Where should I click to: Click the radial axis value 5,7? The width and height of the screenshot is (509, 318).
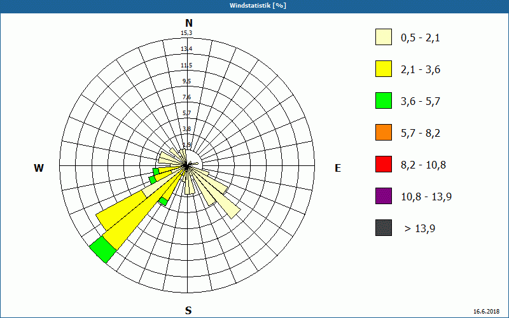pos(186,113)
